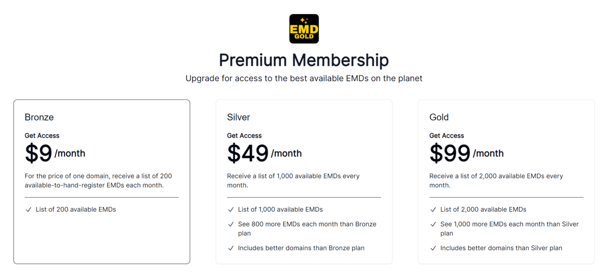Click checkmark next to See 800 more EMDs
The width and height of the screenshot is (607, 275).
pyautogui.click(x=231, y=224)
